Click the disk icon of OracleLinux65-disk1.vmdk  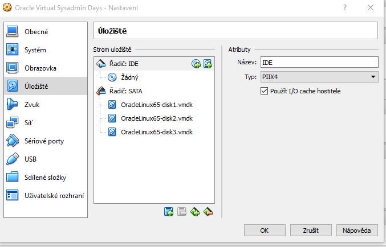112,105
